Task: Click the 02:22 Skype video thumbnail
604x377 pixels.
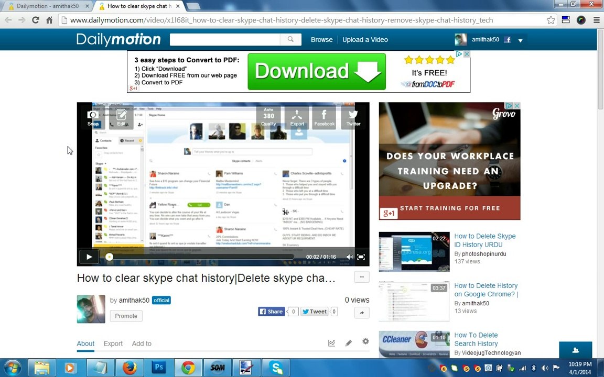Action: [414, 251]
